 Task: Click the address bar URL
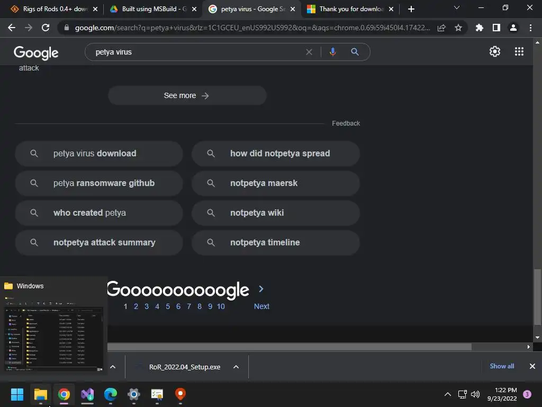coord(252,28)
